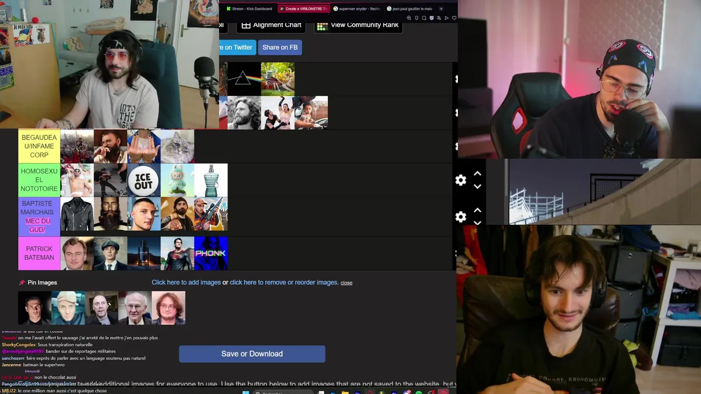Screen dimensions: 701x394
Task: Open Spotify from the taskbar
Action: 419,392
